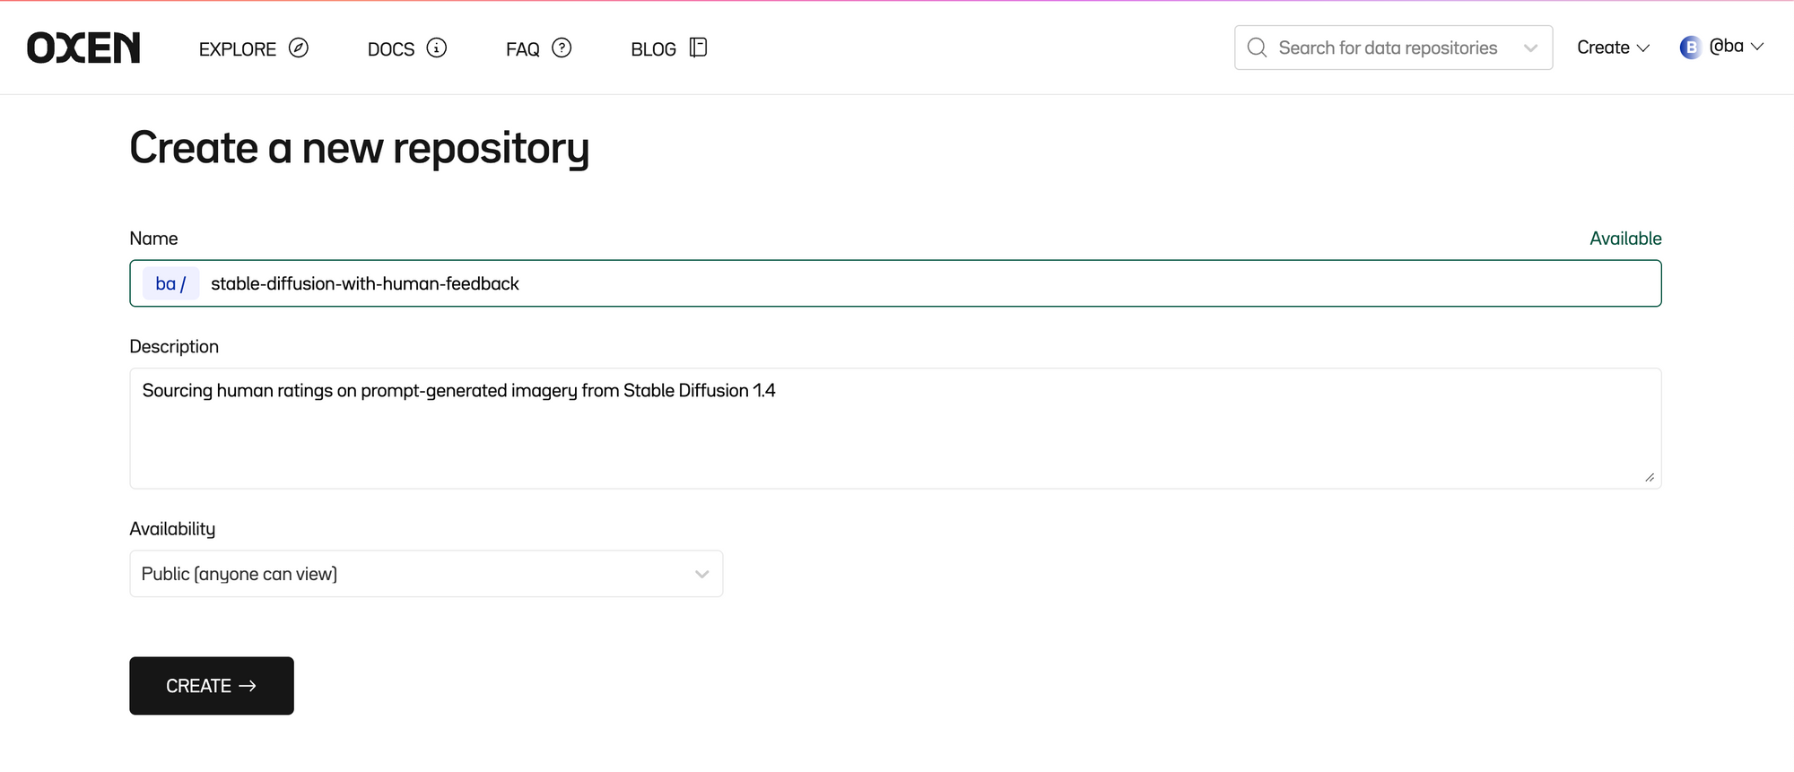Focus the Search for data repositories field
The image size is (1794, 772).
(1393, 48)
